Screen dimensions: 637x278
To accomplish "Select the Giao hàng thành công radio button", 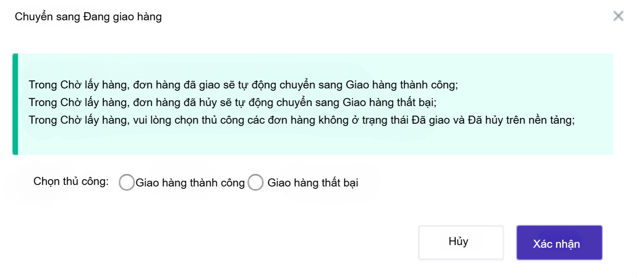I will (x=127, y=182).
